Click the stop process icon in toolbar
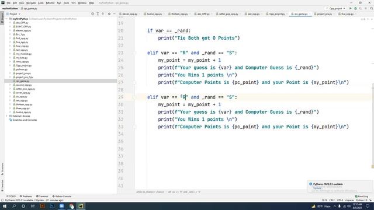Screen dimensions: 374x210 click(366, 8)
